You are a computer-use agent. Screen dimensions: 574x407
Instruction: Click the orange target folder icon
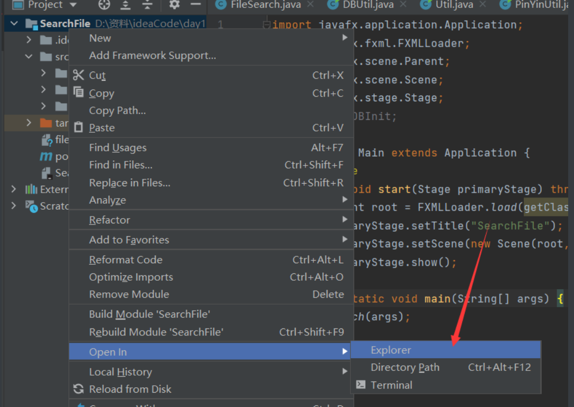(46, 123)
